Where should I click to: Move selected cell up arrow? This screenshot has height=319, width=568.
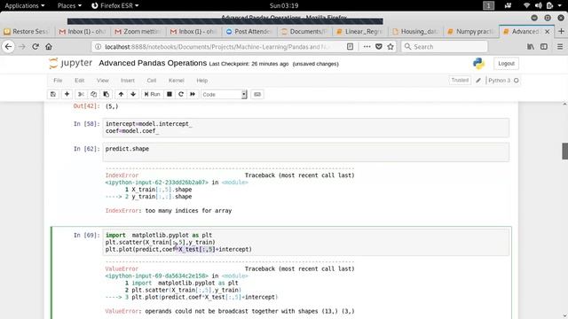121,95
